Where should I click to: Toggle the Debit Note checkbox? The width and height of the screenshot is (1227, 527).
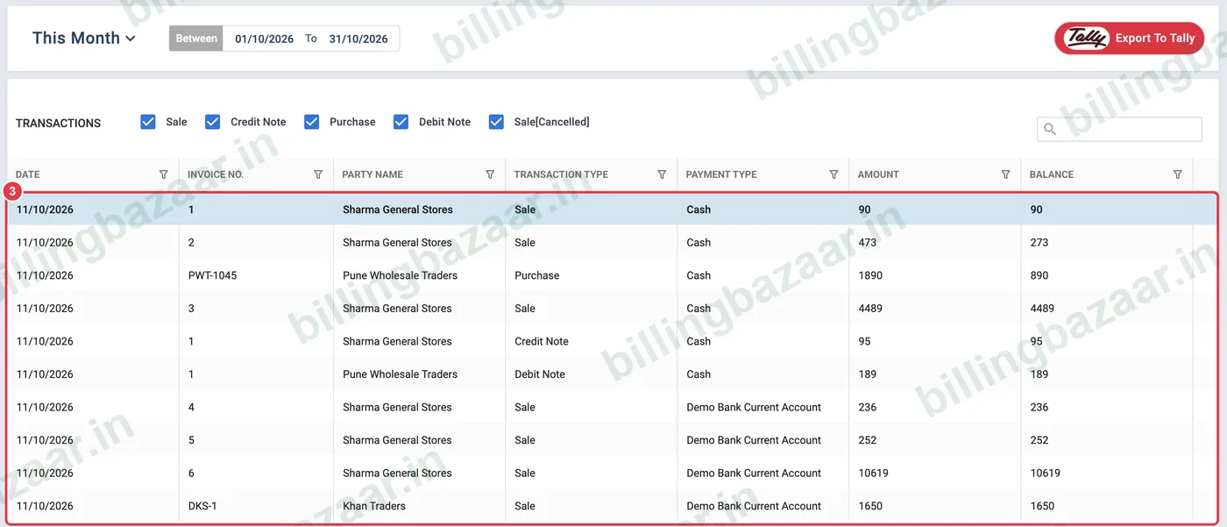point(401,122)
